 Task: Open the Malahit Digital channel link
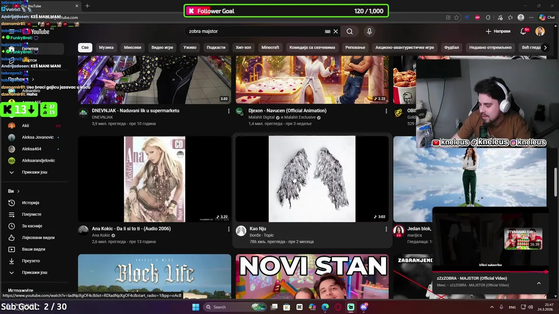(x=262, y=117)
